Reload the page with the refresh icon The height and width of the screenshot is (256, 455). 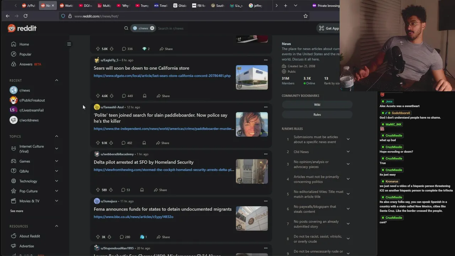(x=26, y=16)
